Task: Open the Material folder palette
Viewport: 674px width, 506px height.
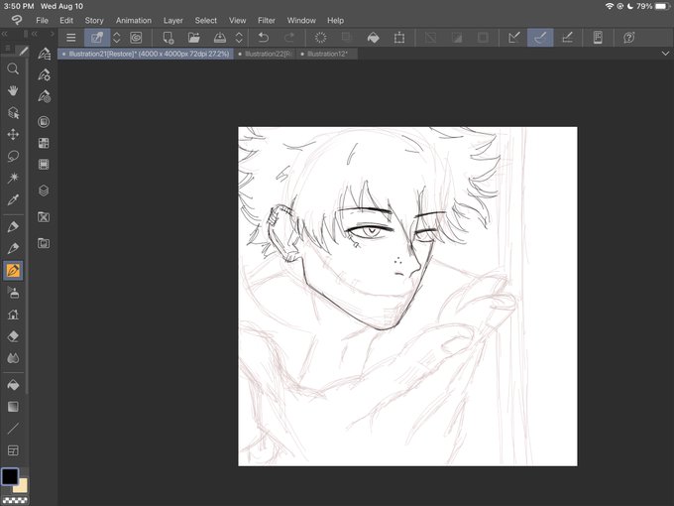Action: [x=44, y=243]
